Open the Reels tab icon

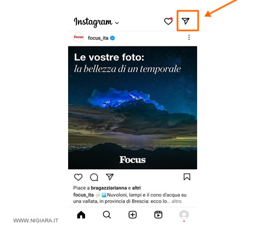158,215
